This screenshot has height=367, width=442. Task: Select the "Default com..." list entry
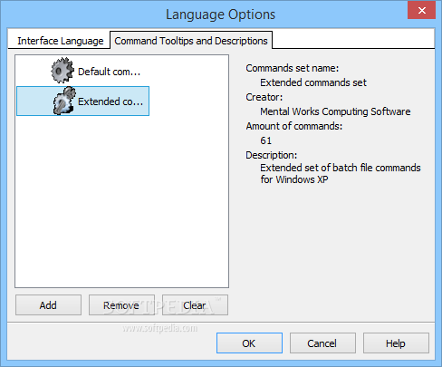pos(82,72)
